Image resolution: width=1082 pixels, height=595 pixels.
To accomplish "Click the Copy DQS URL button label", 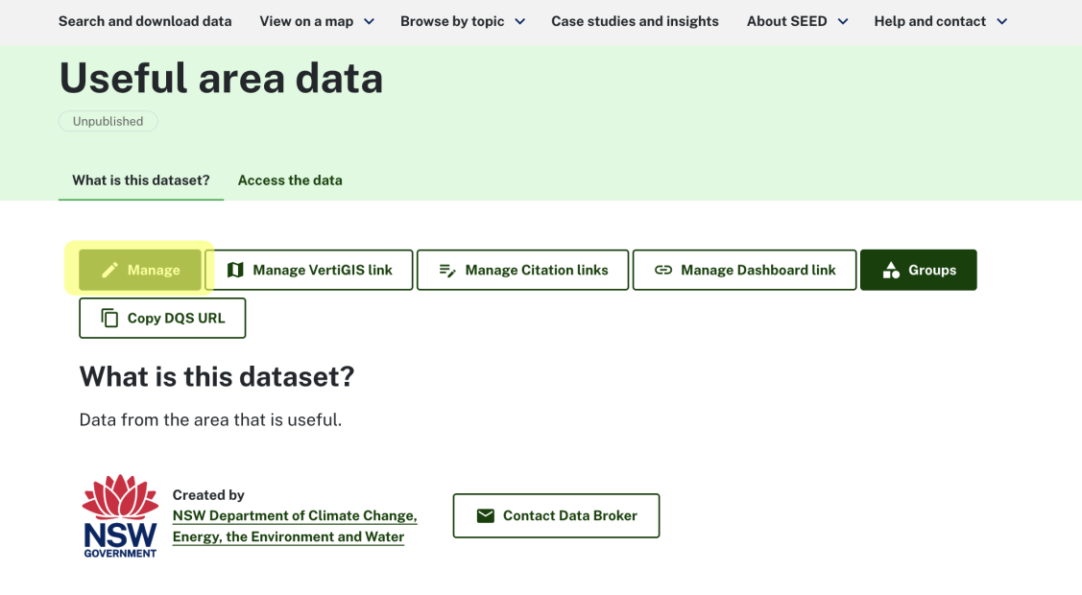I will pyautogui.click(x=176, y=318).
